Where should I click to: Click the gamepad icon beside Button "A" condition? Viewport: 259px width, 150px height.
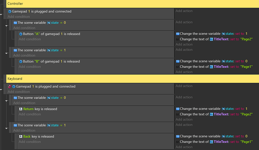pos(21,34)
